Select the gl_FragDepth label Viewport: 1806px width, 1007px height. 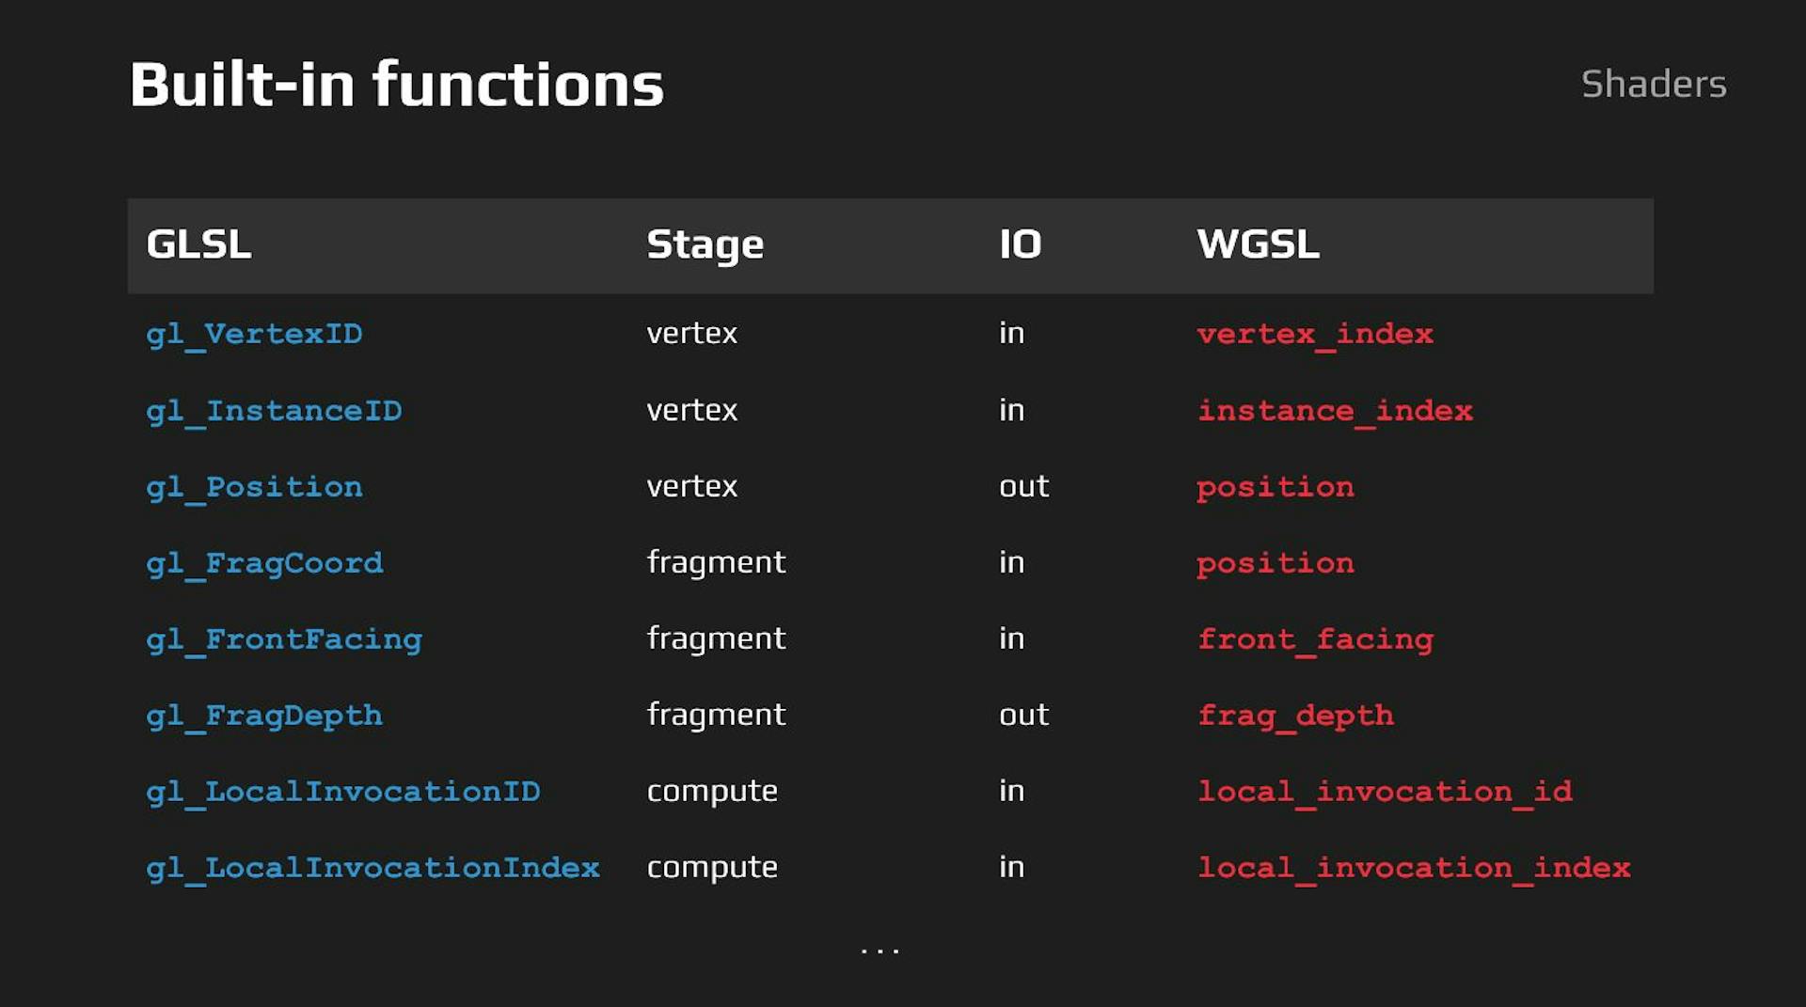[265, 715]
